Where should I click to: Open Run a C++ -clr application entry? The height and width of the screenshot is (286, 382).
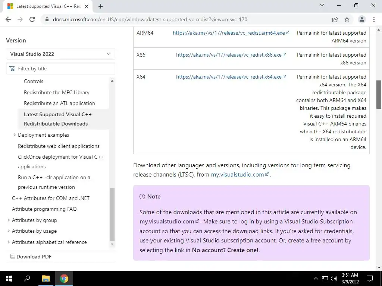[x=54, y=182]
